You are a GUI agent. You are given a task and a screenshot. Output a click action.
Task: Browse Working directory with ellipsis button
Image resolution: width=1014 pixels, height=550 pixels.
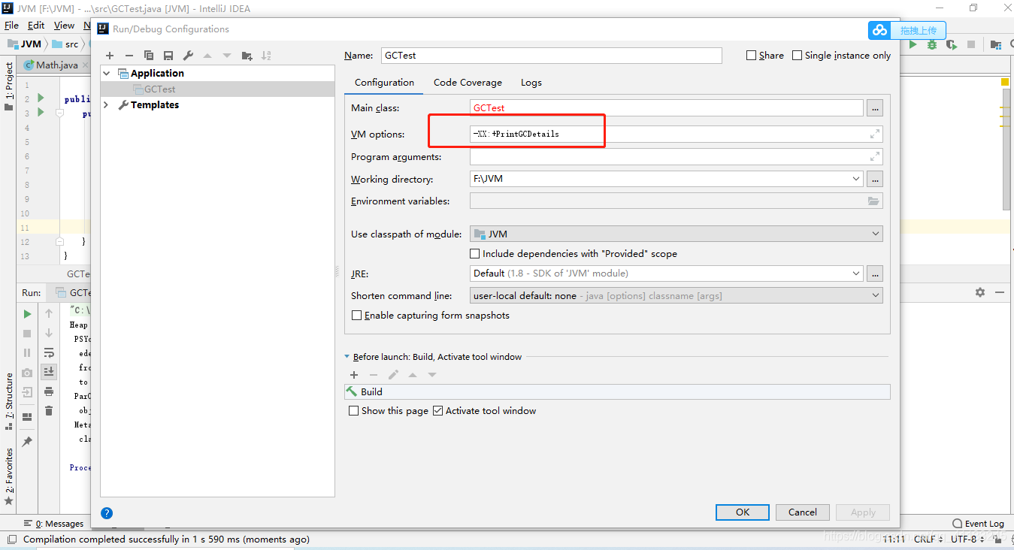coord(874,180)
